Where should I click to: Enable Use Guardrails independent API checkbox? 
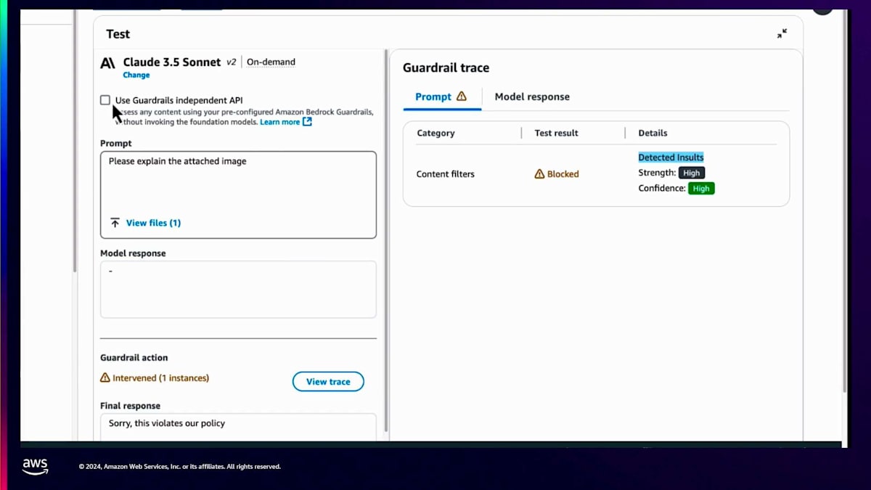pyautogui.click(x=105, y=100)
